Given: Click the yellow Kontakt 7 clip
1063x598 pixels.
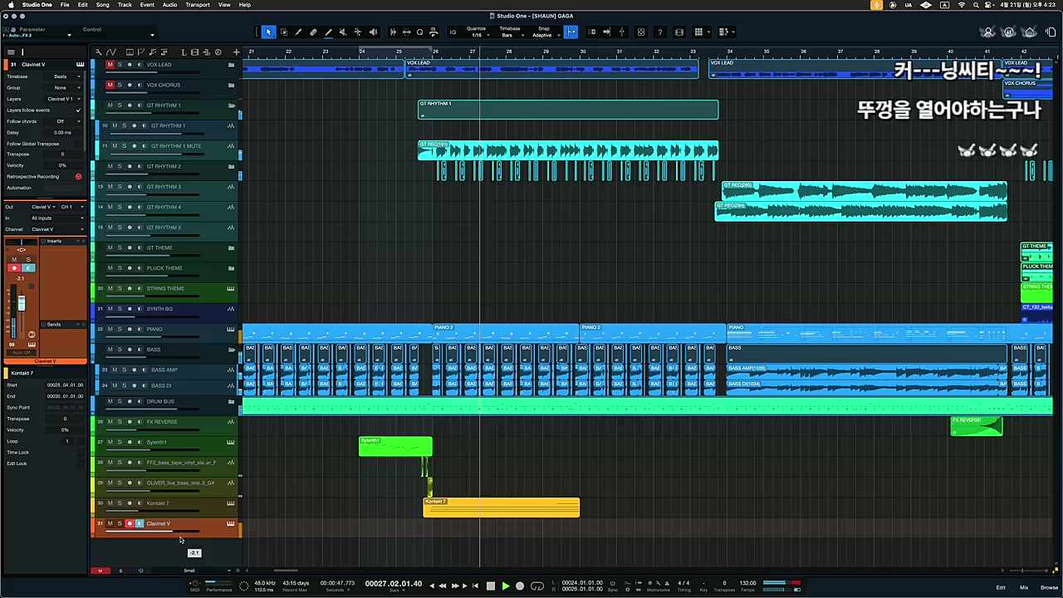Looking at the screenshot, I should point(502,507).
